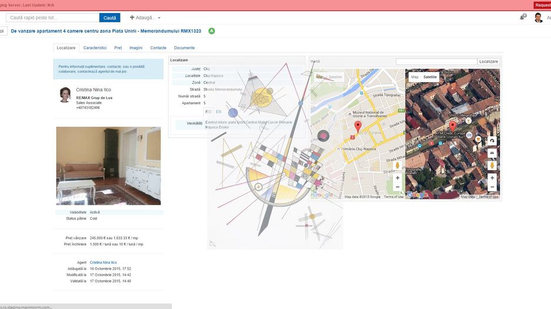Click the green A status badge beside title
Viewport: 551px width, 309px height.
(x=211, y=31)
